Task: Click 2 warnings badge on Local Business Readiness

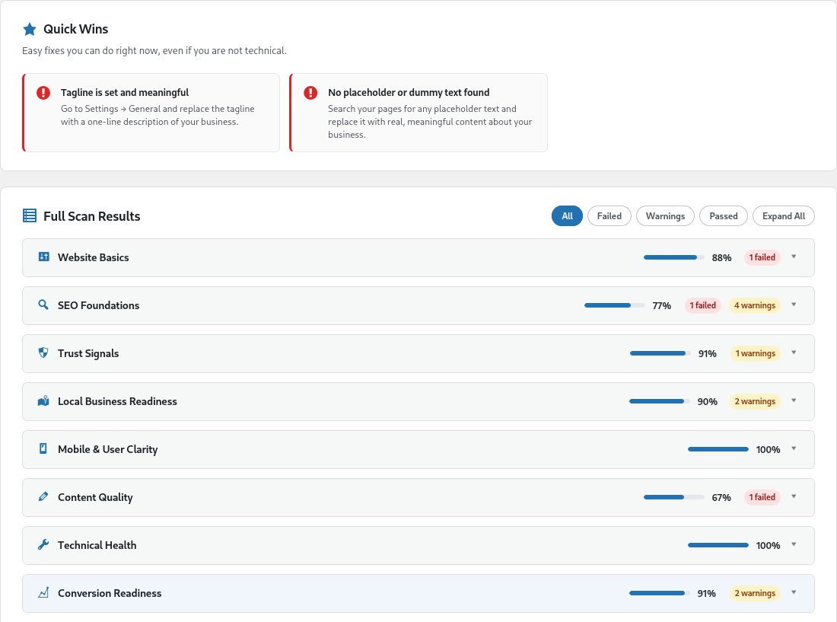Action: pyautogui.click(x=755, y=401)
